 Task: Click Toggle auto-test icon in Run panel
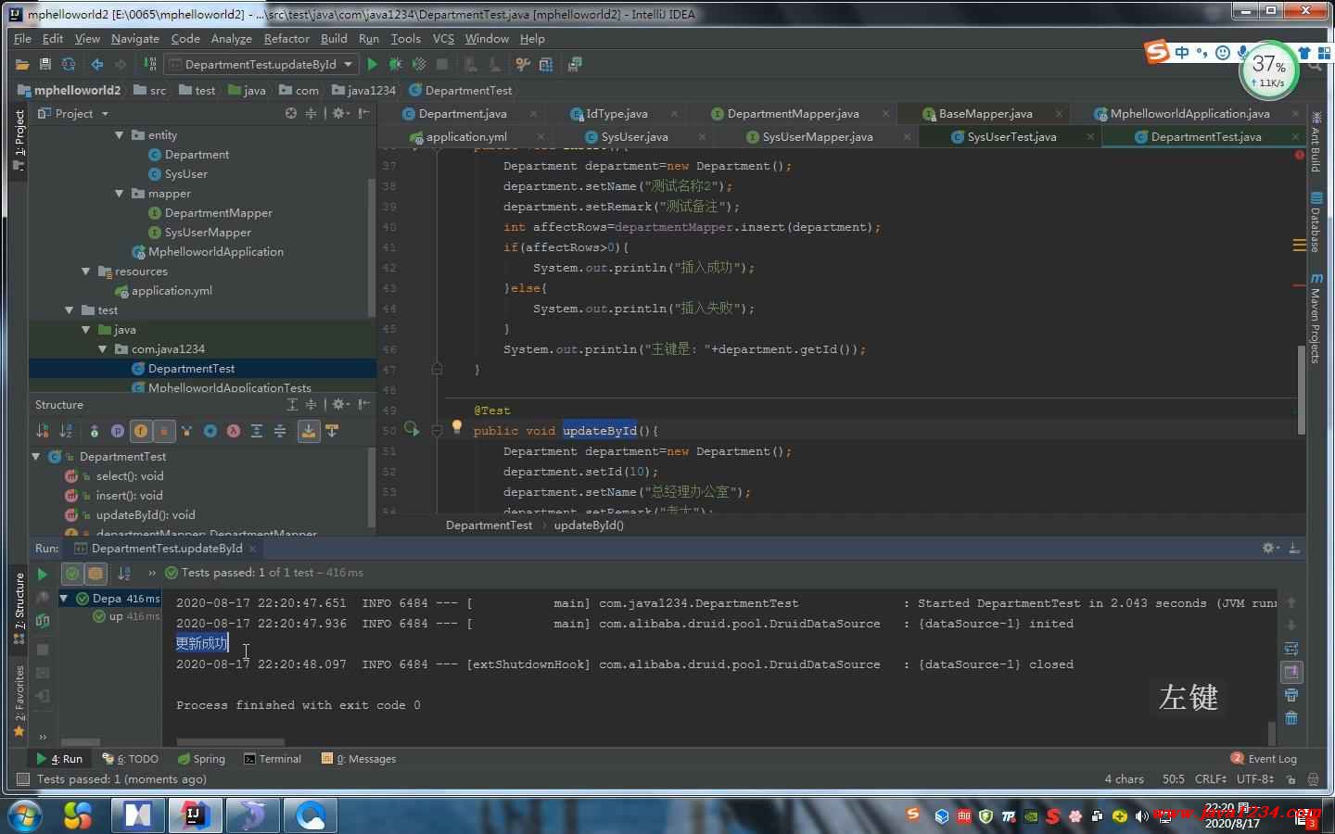coord(43,622)
